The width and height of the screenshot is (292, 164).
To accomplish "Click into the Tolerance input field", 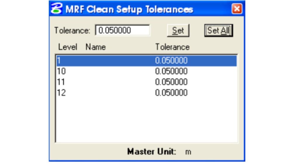I will coord(122,30).
